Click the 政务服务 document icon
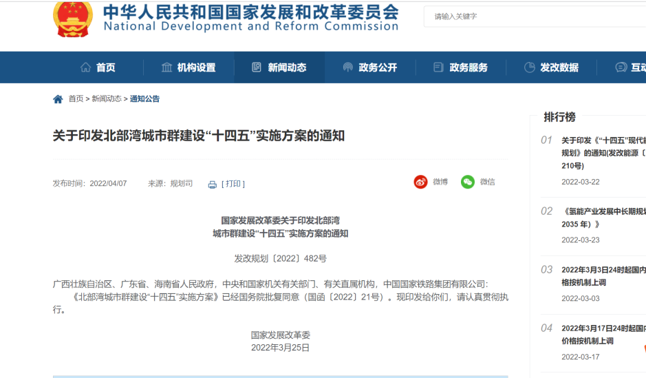The height and width of the screenshot is (378, 646). 438,67
